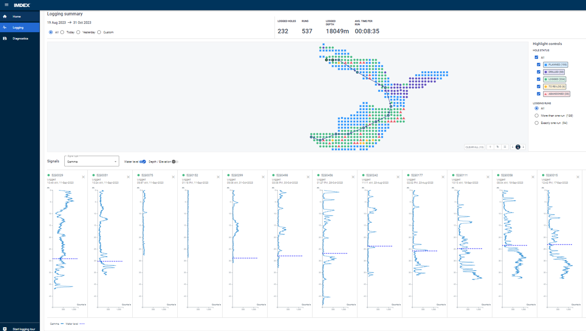
Task: Click the map pin marker tool icon
Action: pyautogui.click(x=490, y=147)
